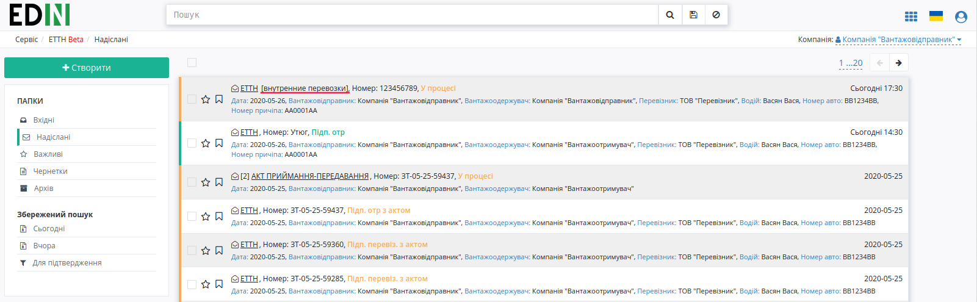Tick checkbox for АКТ ПРИЙМАННЯ-ПЕРЕДАВАННЯ row
977x302 pixels.
[192, 182]
